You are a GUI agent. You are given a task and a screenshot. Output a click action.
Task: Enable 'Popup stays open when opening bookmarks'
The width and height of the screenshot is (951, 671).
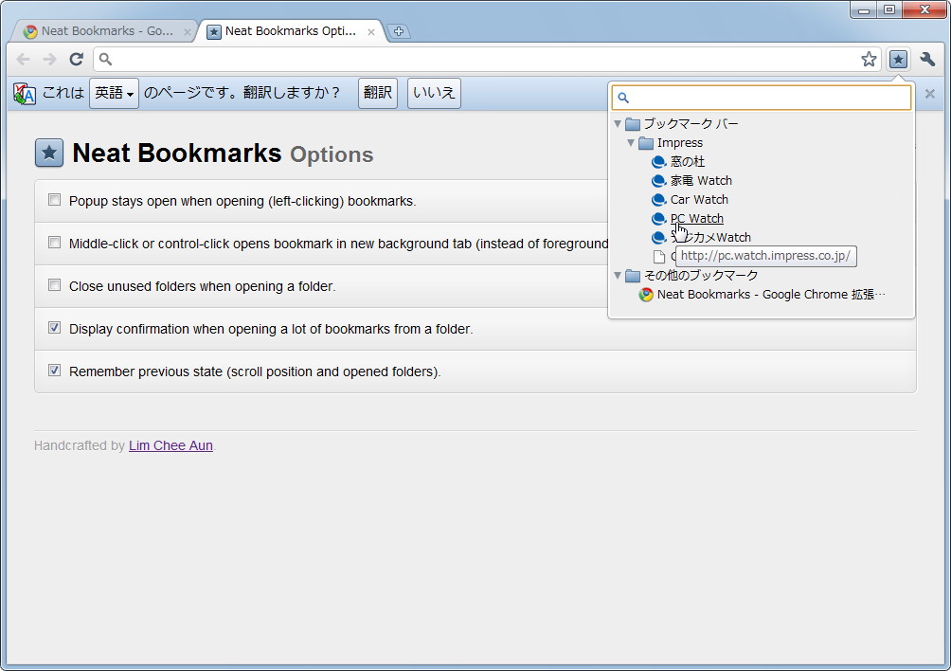(x=54, y=199)
